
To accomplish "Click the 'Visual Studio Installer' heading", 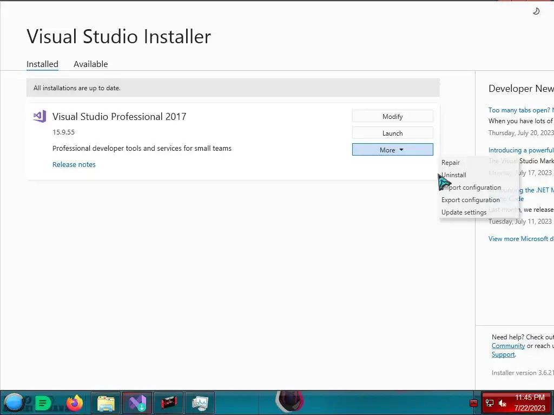I will (118, 36).
